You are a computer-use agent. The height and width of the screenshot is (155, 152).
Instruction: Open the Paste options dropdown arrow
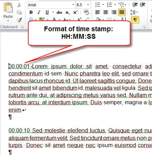pyautogui.click(x=8, y=21)
